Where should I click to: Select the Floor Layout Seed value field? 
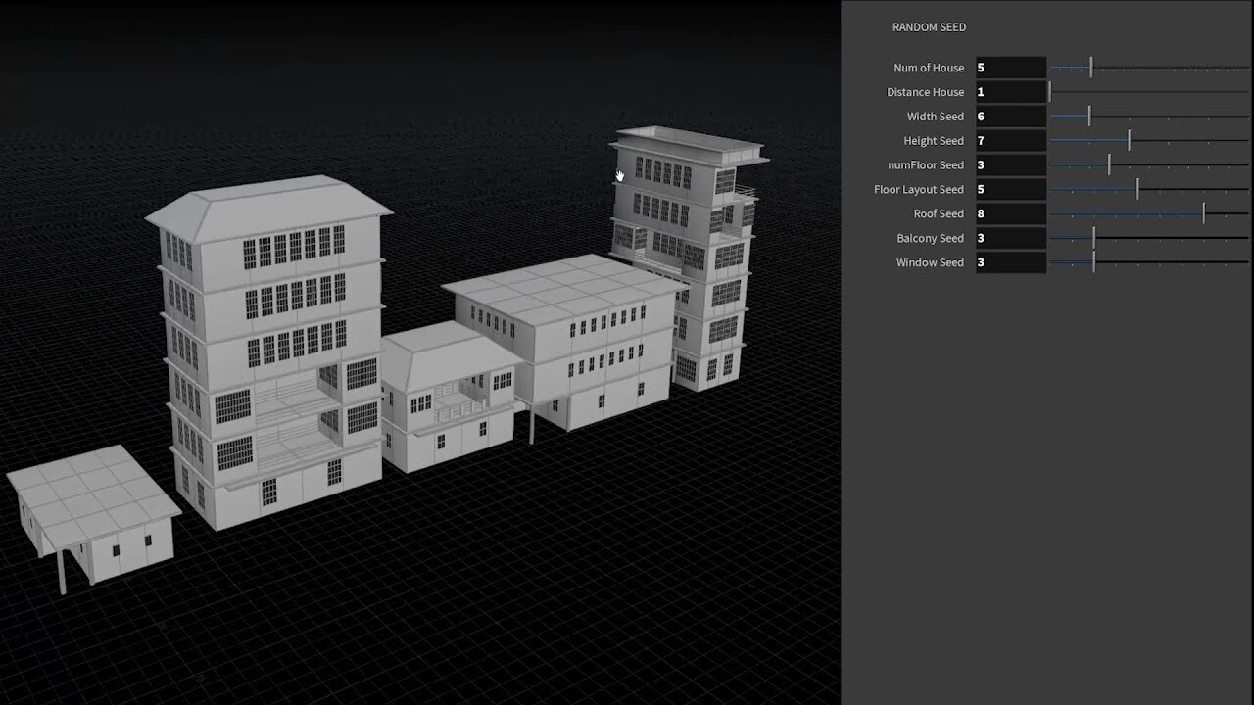pos(1009,189)
